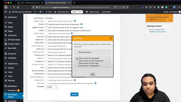Toggle Cache System Enable checkbox
This screenshot has width=181, height=102.
coord(46,18)
